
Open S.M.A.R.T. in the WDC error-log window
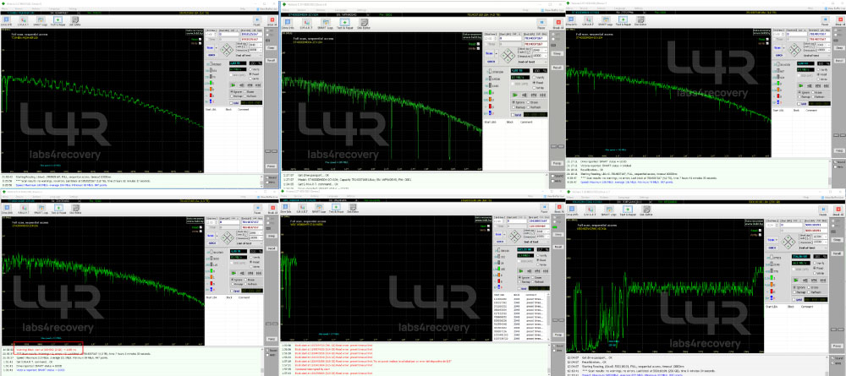point(302,208)
